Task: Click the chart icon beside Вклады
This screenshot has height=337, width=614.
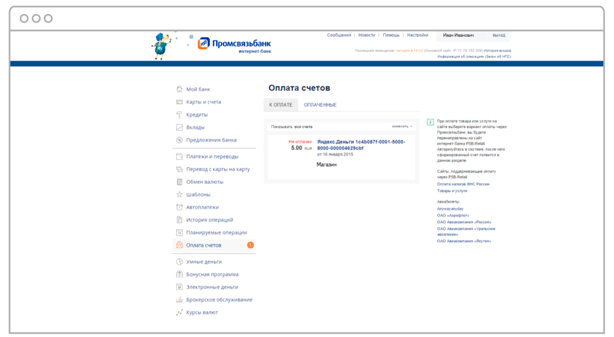Action: pyautogui.click(x=179, y=127)
